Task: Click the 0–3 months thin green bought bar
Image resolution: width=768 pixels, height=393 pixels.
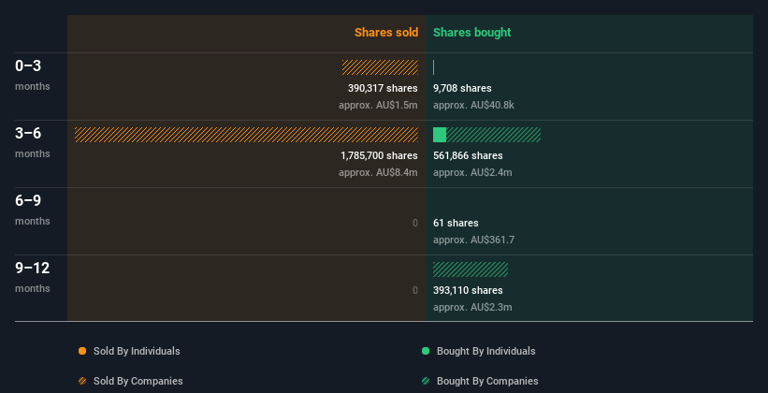Action: pos(433,67)
